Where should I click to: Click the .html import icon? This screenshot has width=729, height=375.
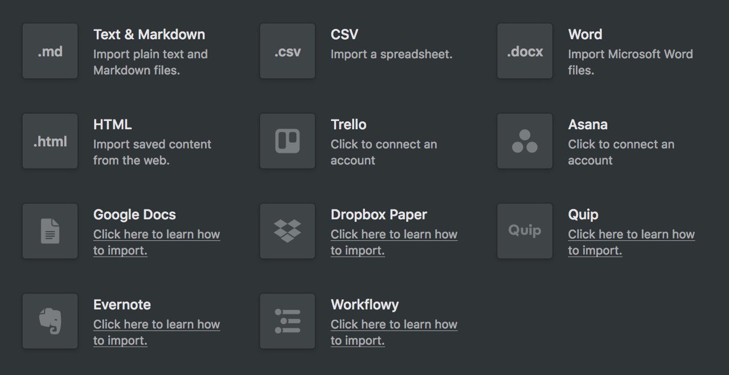[x=50, y=141]
